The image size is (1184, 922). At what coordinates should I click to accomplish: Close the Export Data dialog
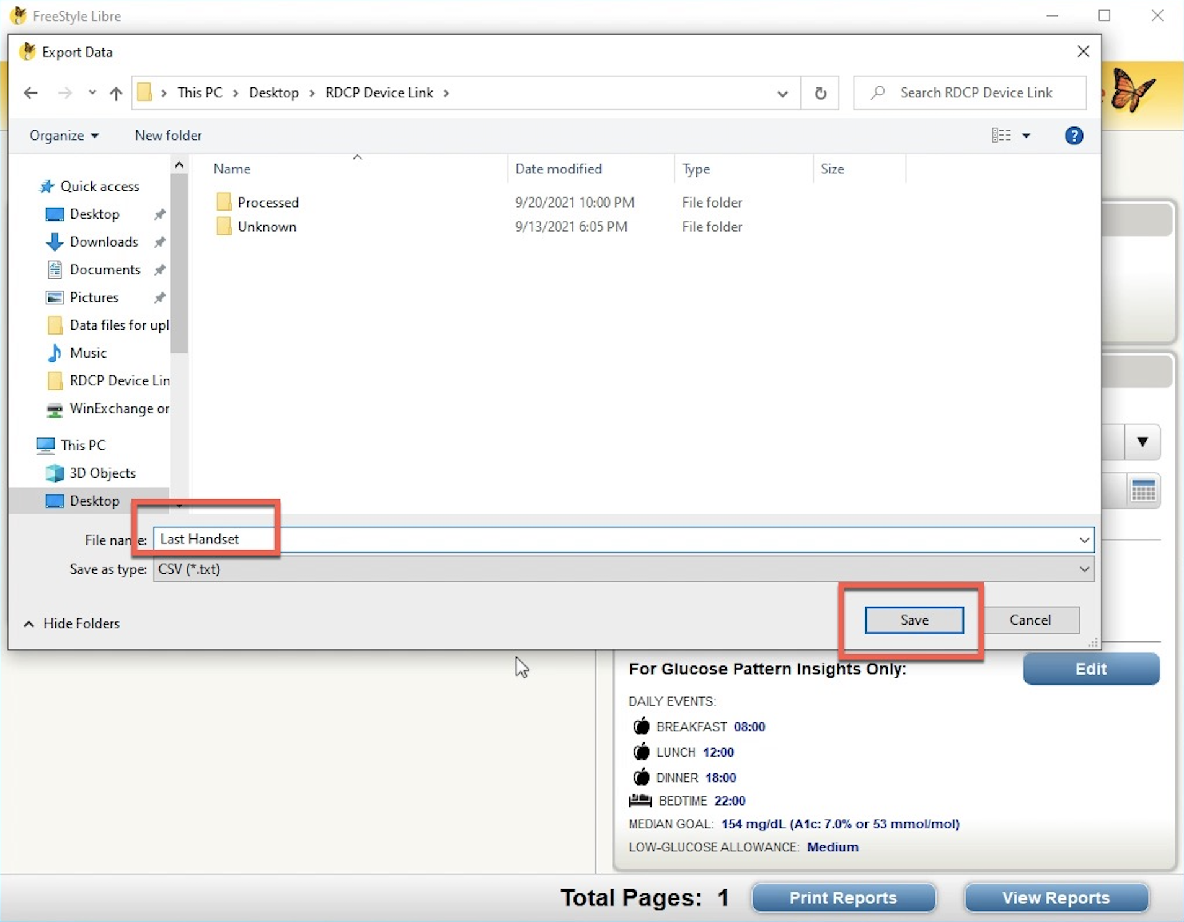(1083, 52)
